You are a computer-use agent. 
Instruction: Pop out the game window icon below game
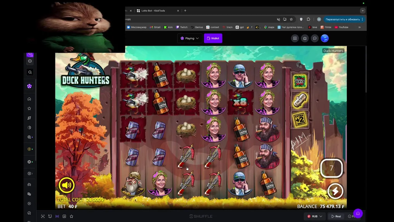click(x=50, y=216)
